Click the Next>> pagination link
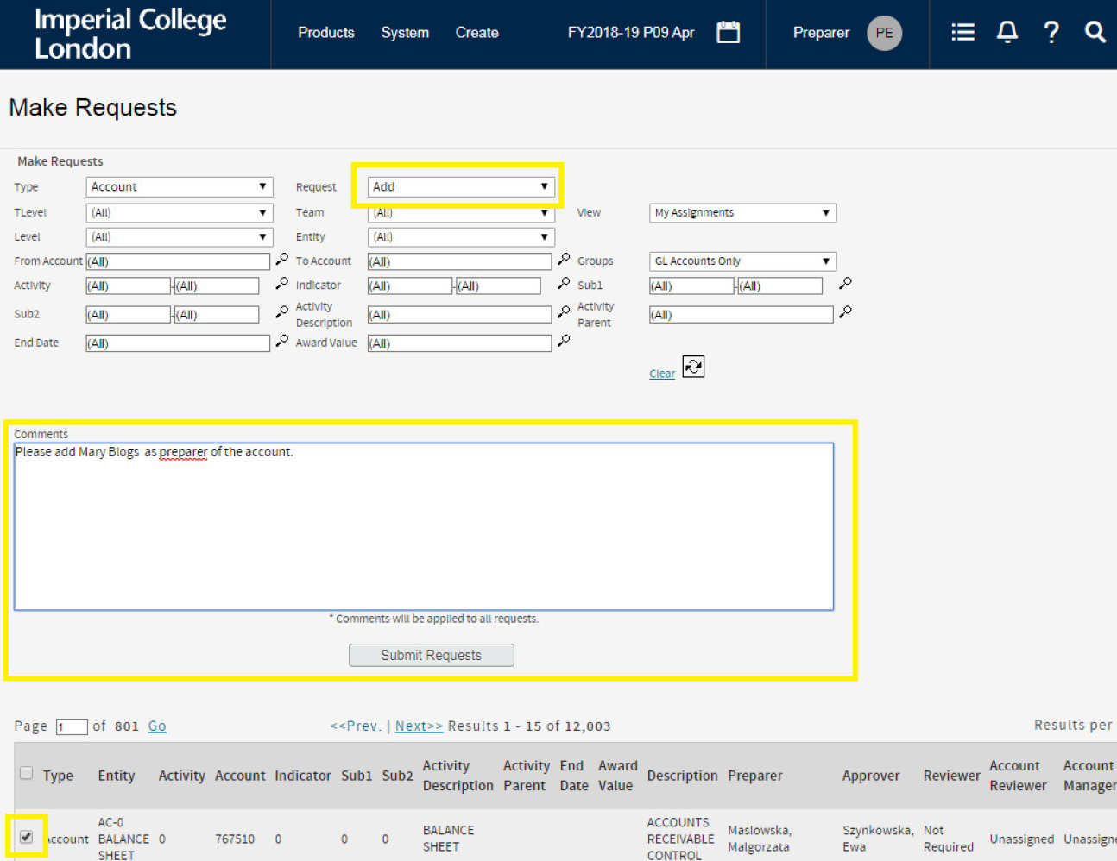The height and width of the screenshot is (861, 1117). tap(419, 726)
